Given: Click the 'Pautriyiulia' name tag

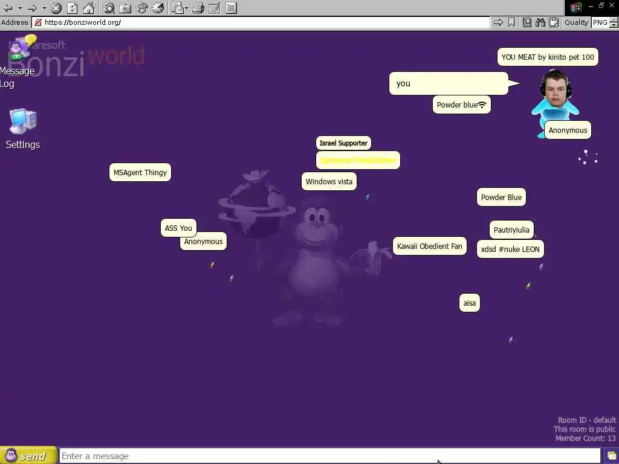Looking at the screenshot, I should tap(511, 230).
